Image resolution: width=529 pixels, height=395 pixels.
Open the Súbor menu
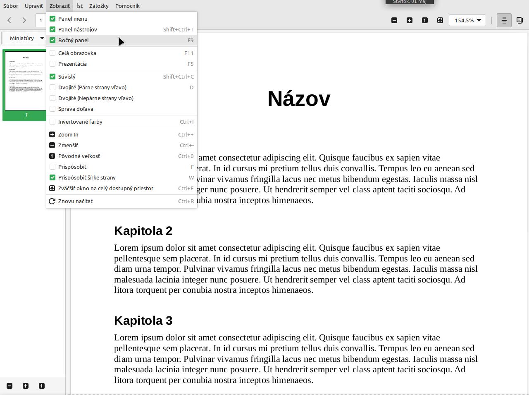pyautogui.click(x=11, y=6)
